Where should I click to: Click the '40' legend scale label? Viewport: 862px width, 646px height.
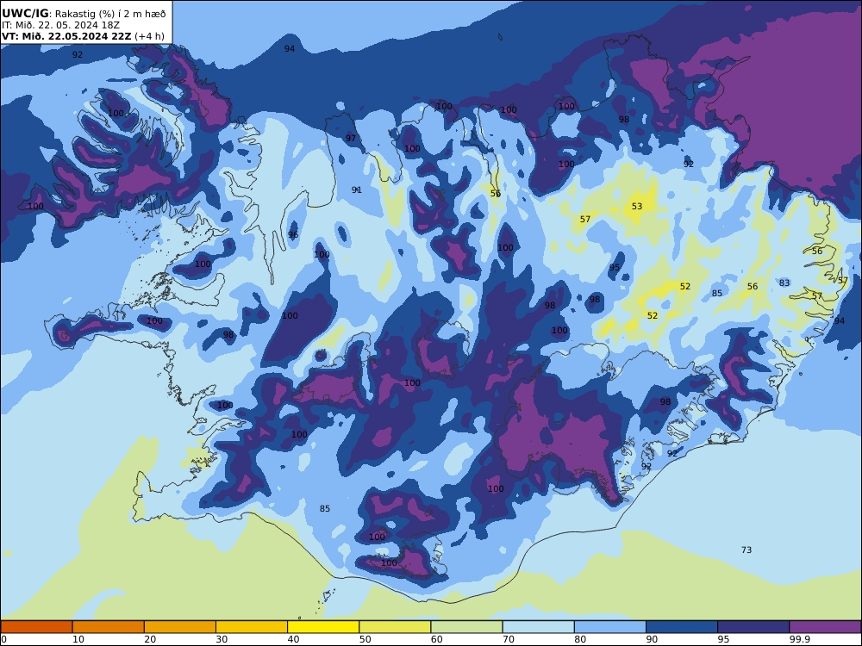click(294, 639)
